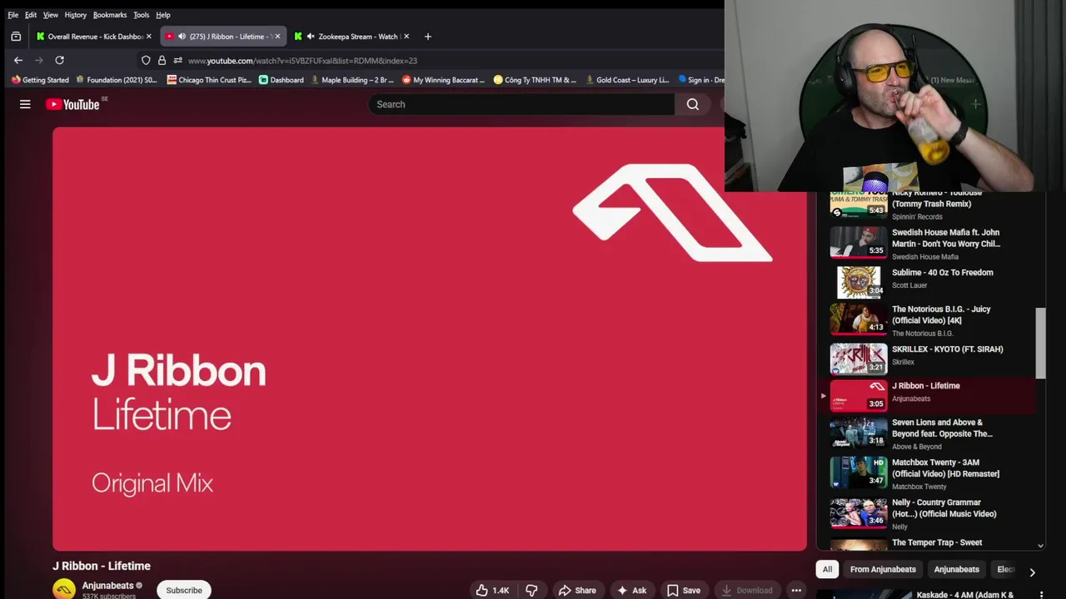Subscribe to Anjunabeats channel
1066x599 pixels.
[x=184, y=590]
